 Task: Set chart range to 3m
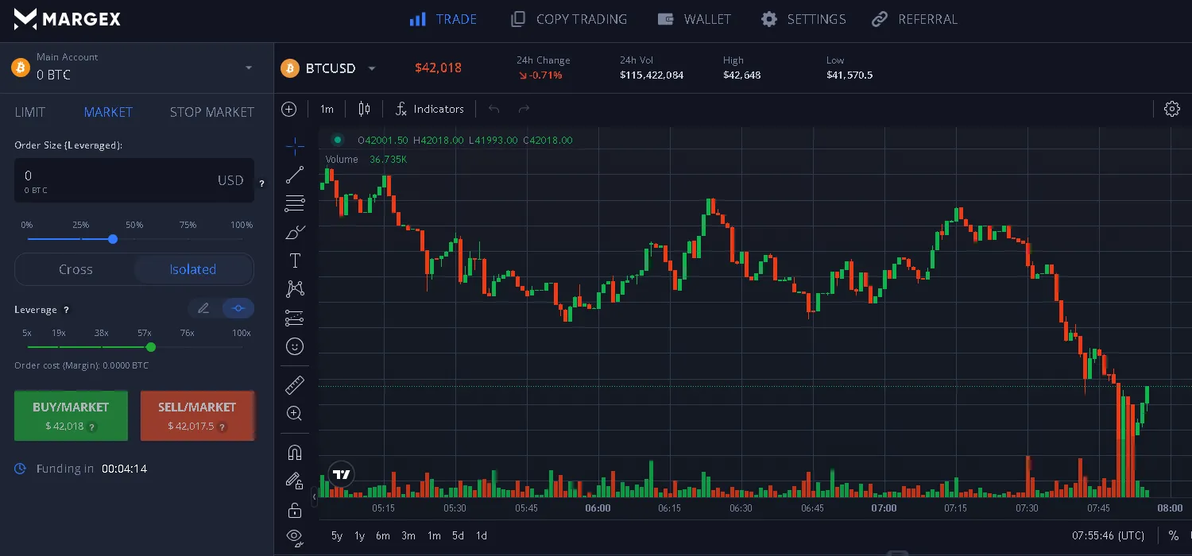408,536
